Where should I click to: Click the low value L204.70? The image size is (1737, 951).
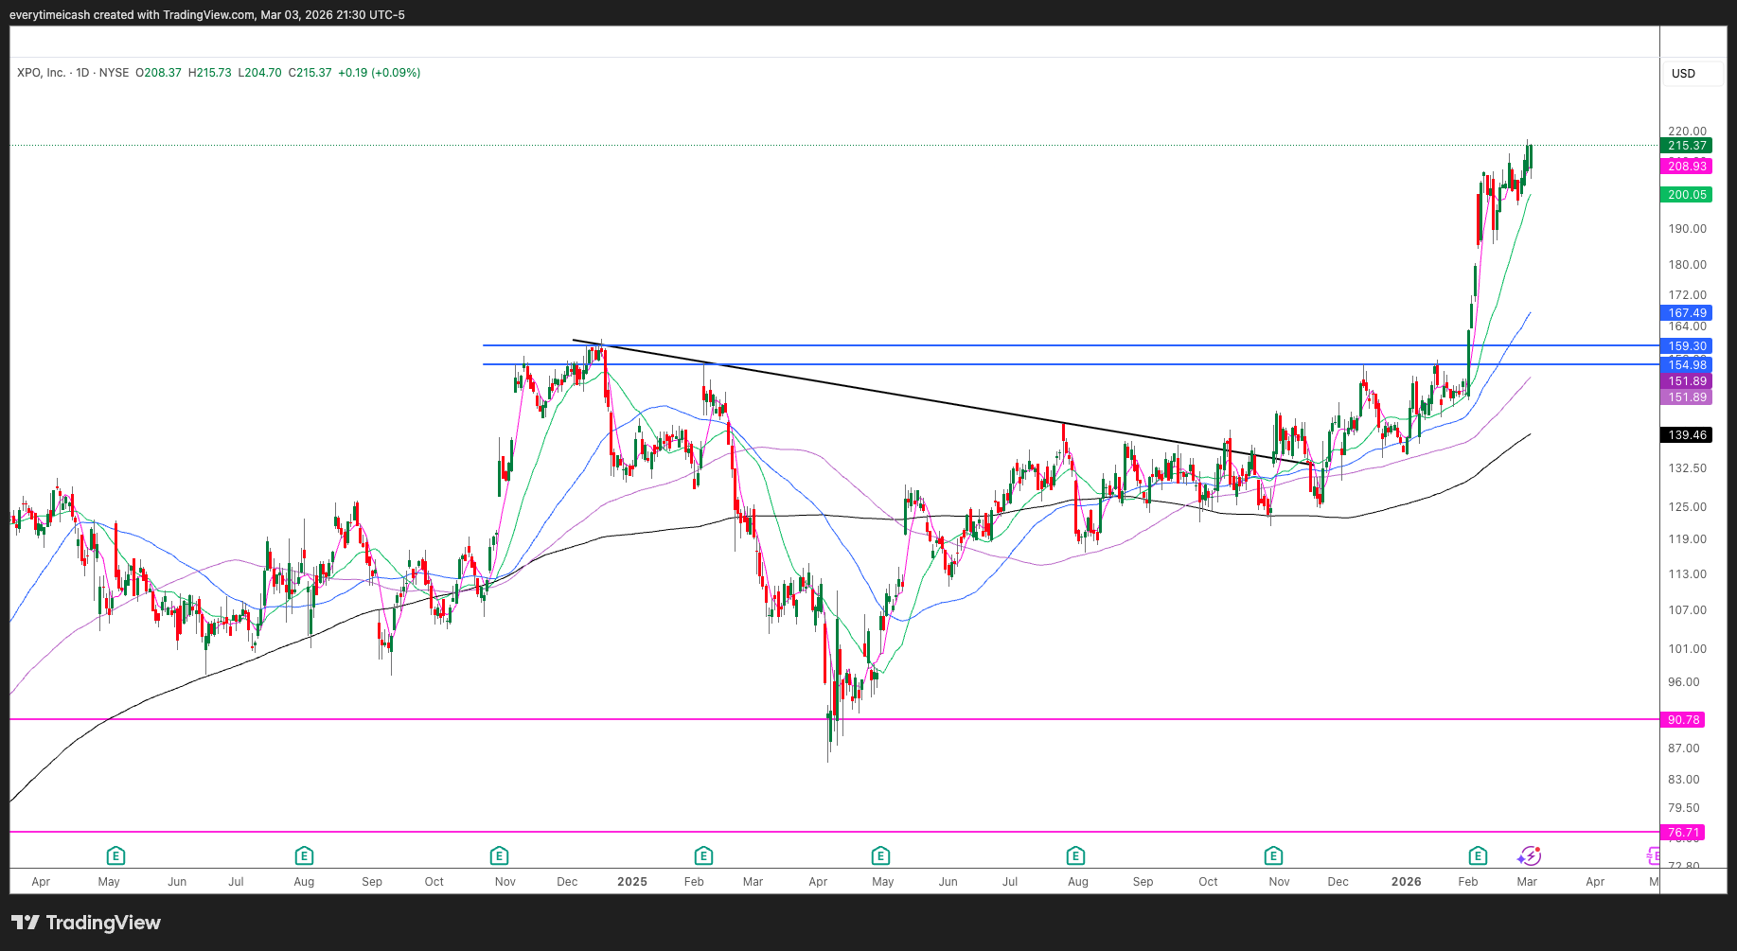tap(259, 73)
